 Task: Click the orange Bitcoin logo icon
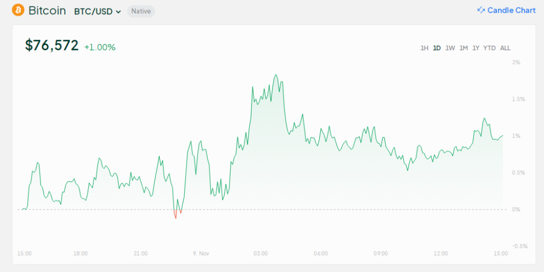tap(18, 10)
